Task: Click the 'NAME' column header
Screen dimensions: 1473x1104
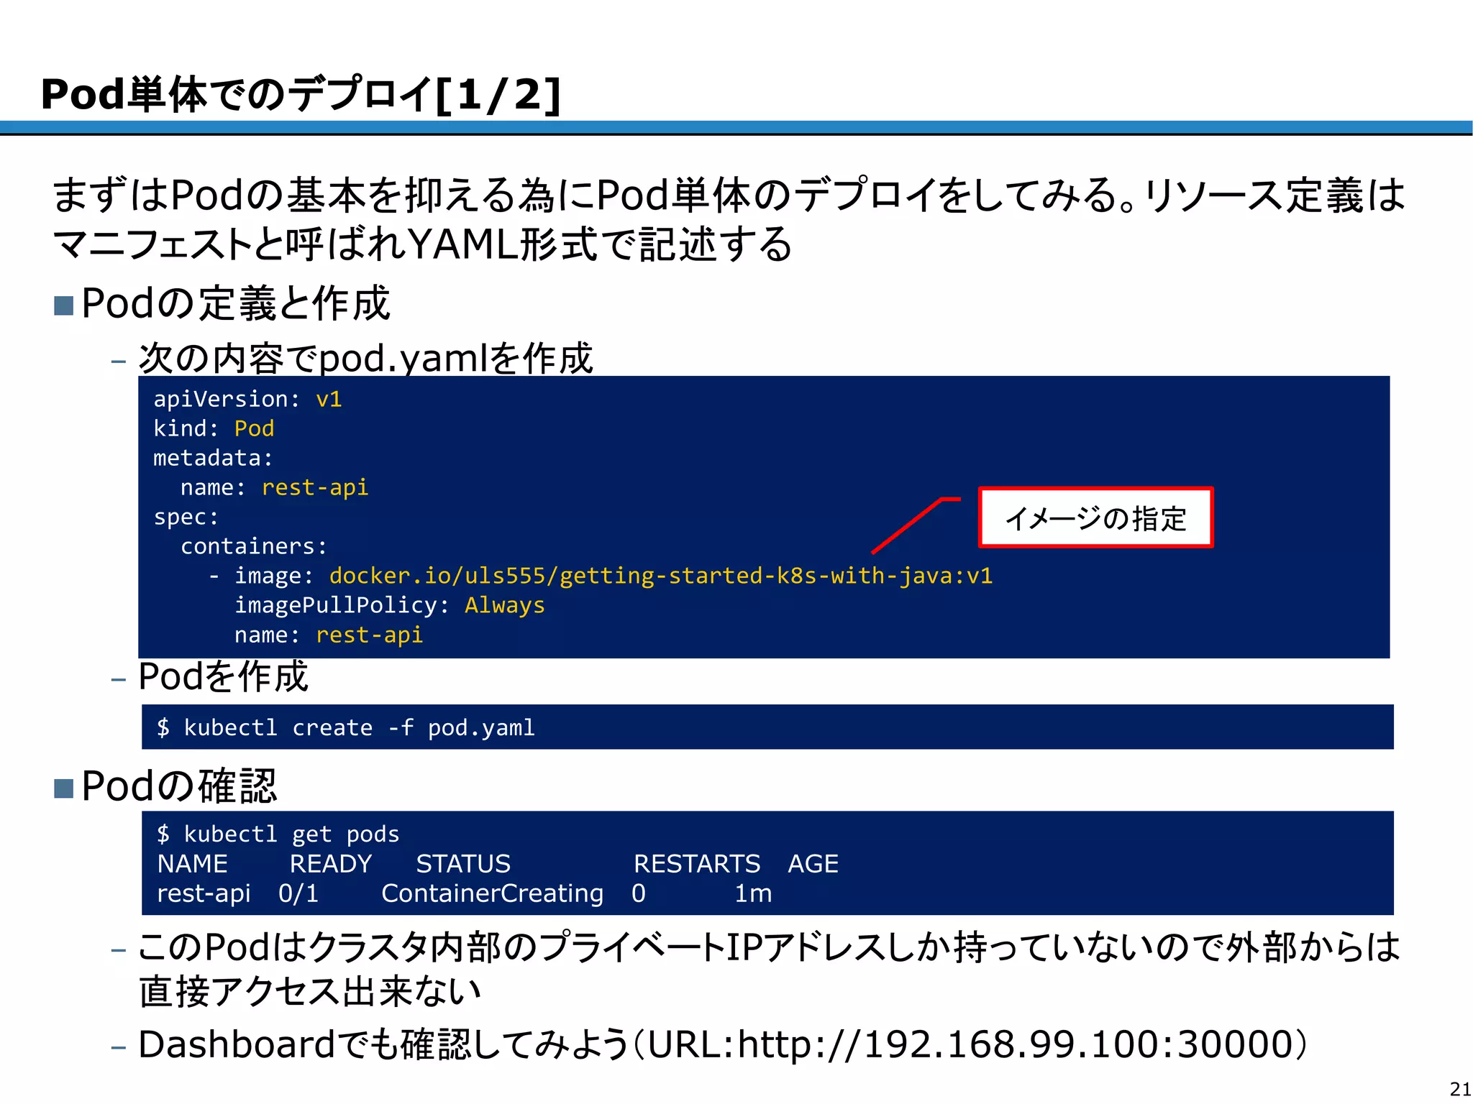Action: 193,863
